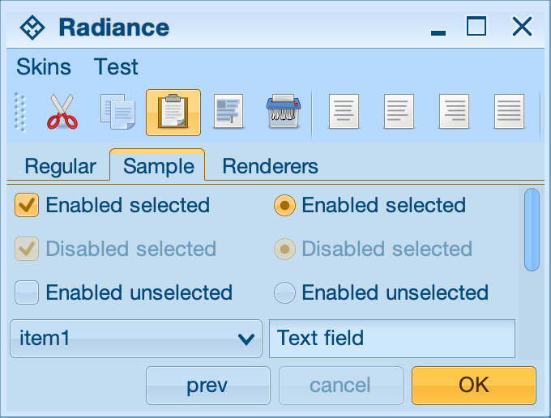The image size is (551, 418).
Task: Select the align left text icon
Action: point(344,112)
